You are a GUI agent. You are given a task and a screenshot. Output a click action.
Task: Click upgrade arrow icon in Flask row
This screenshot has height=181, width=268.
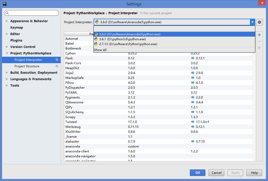click(193, 58)
